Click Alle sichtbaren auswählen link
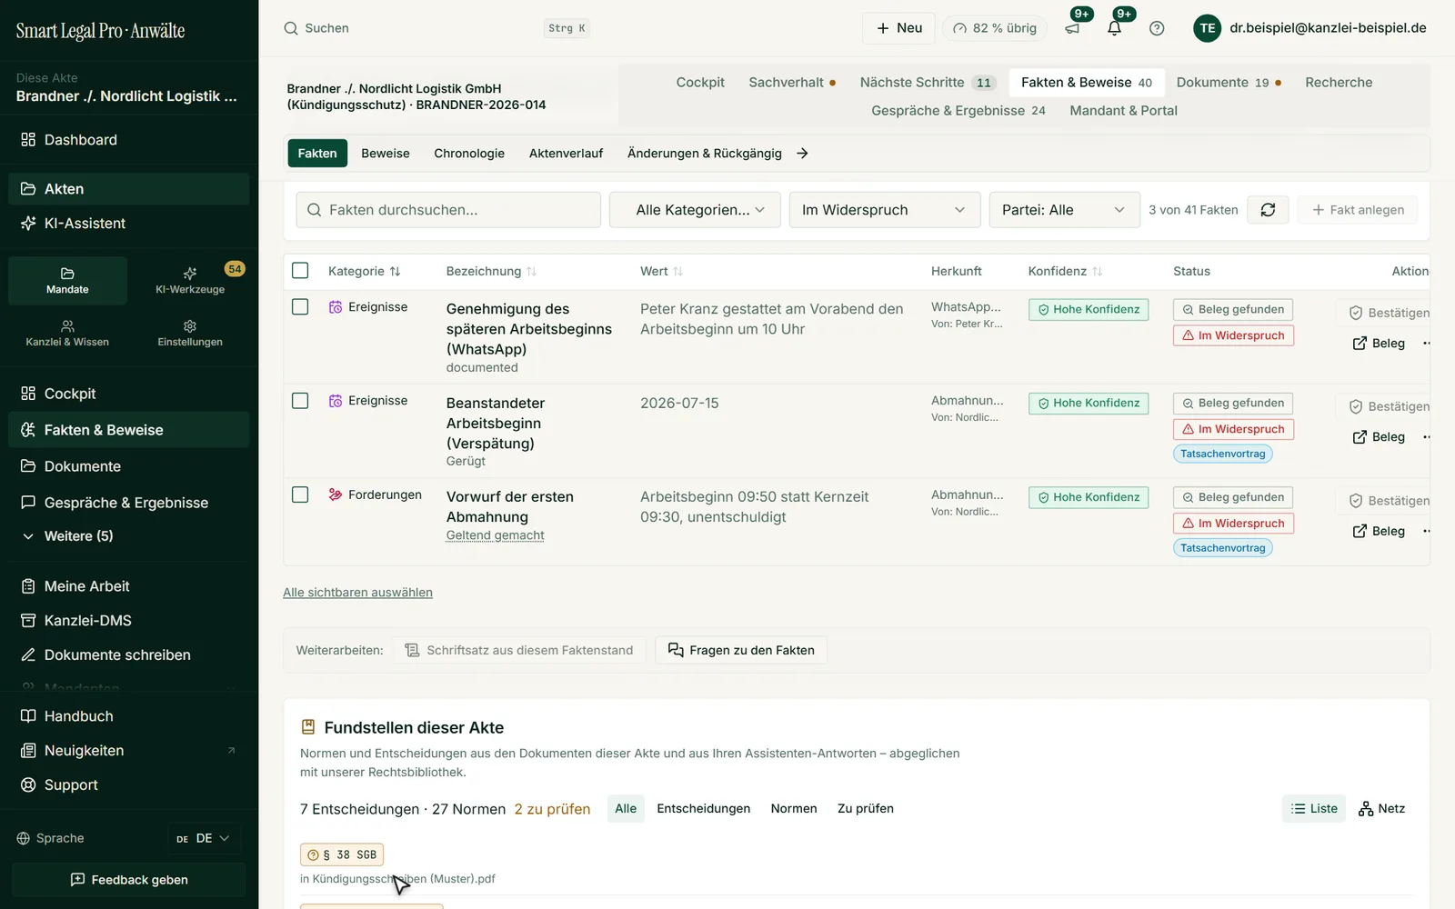Viewport: 1455px width, 909px height. point(357,593)
